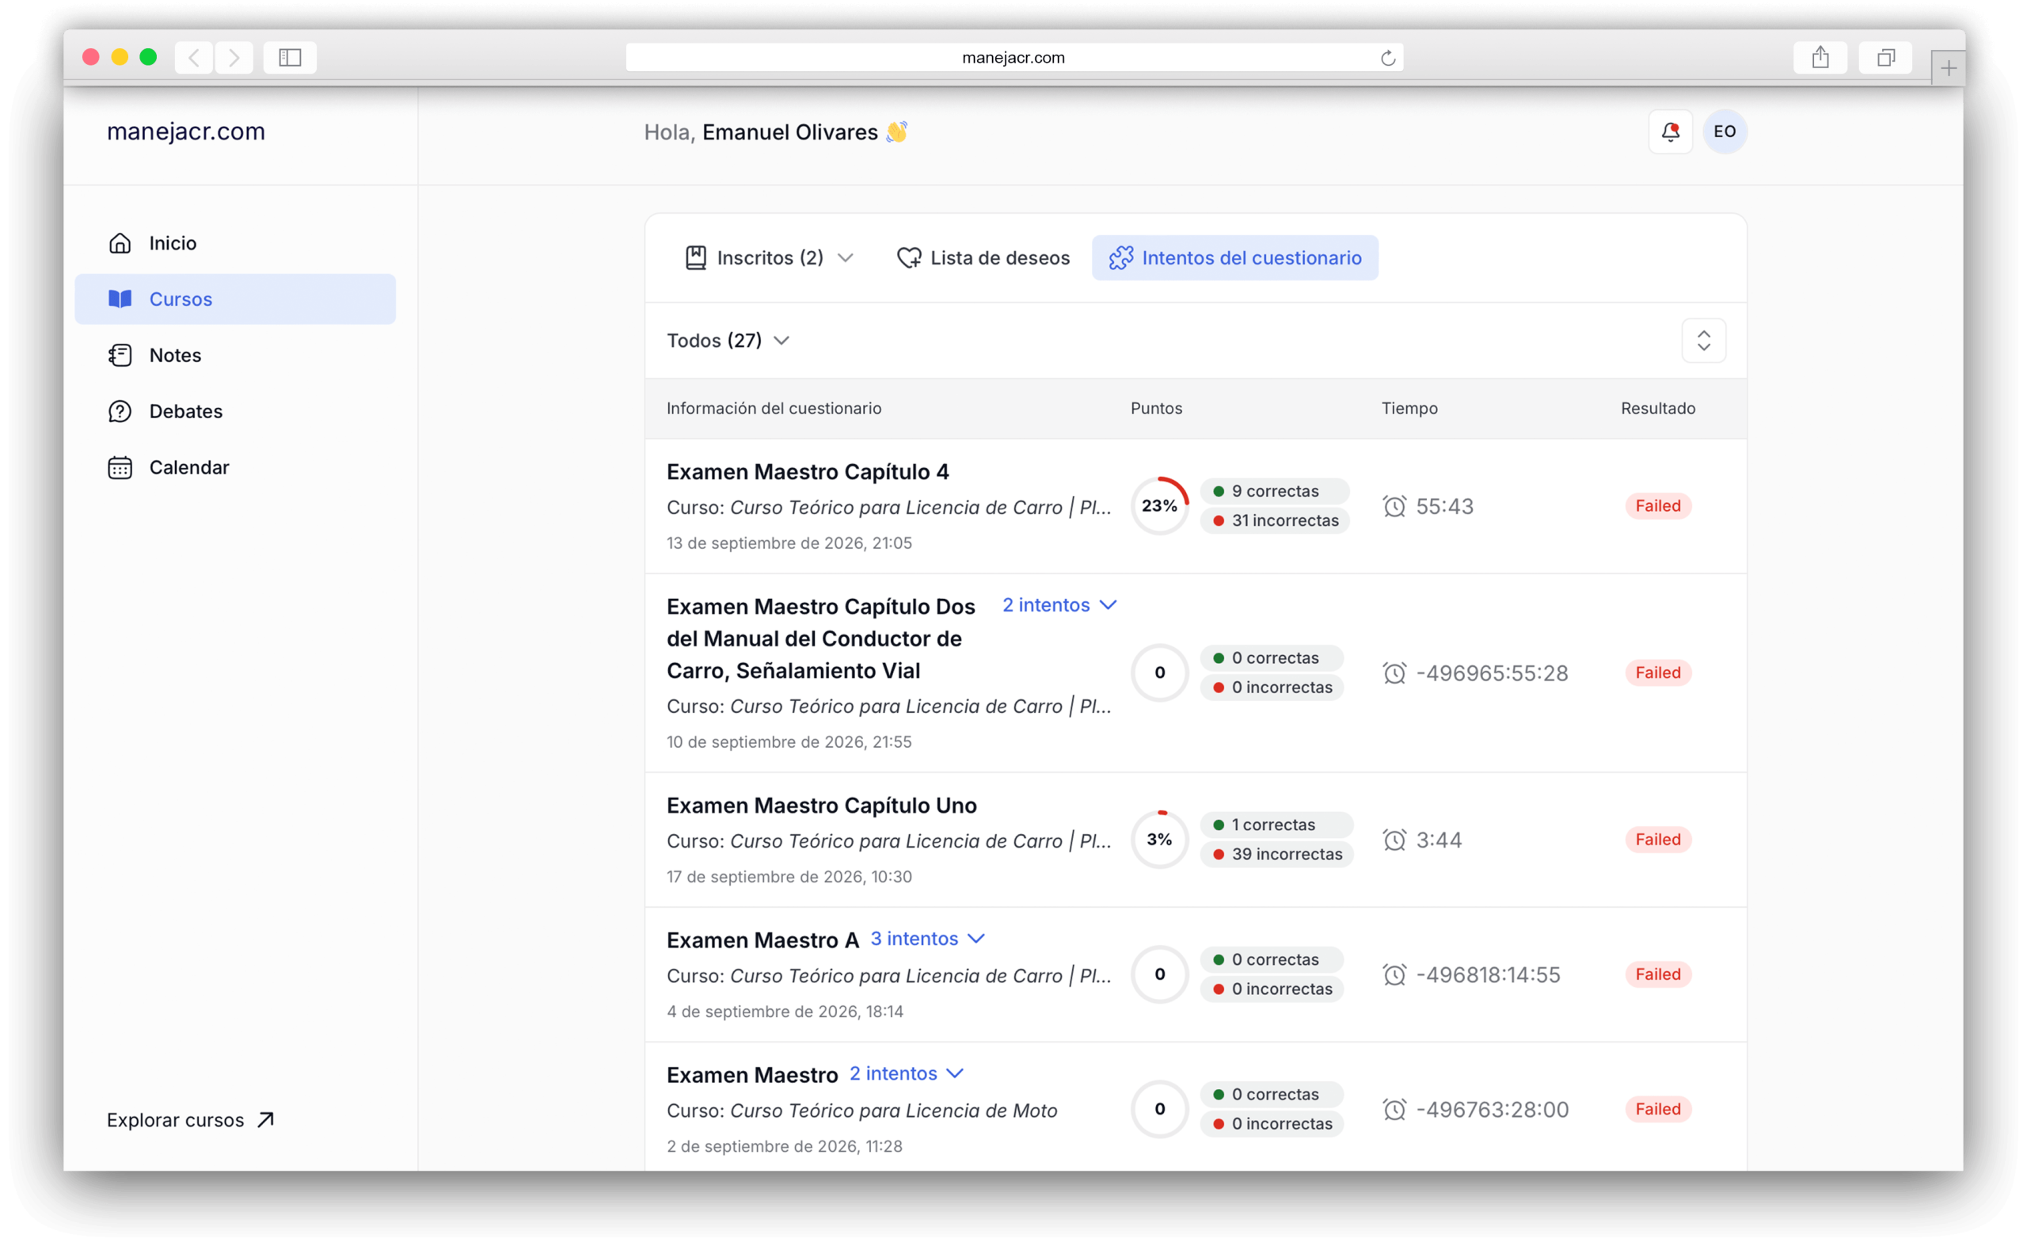This screenshot has width=2027, height=1246.
Task: Open the EO user avatar menu
Action: (x=1724, y=131)
